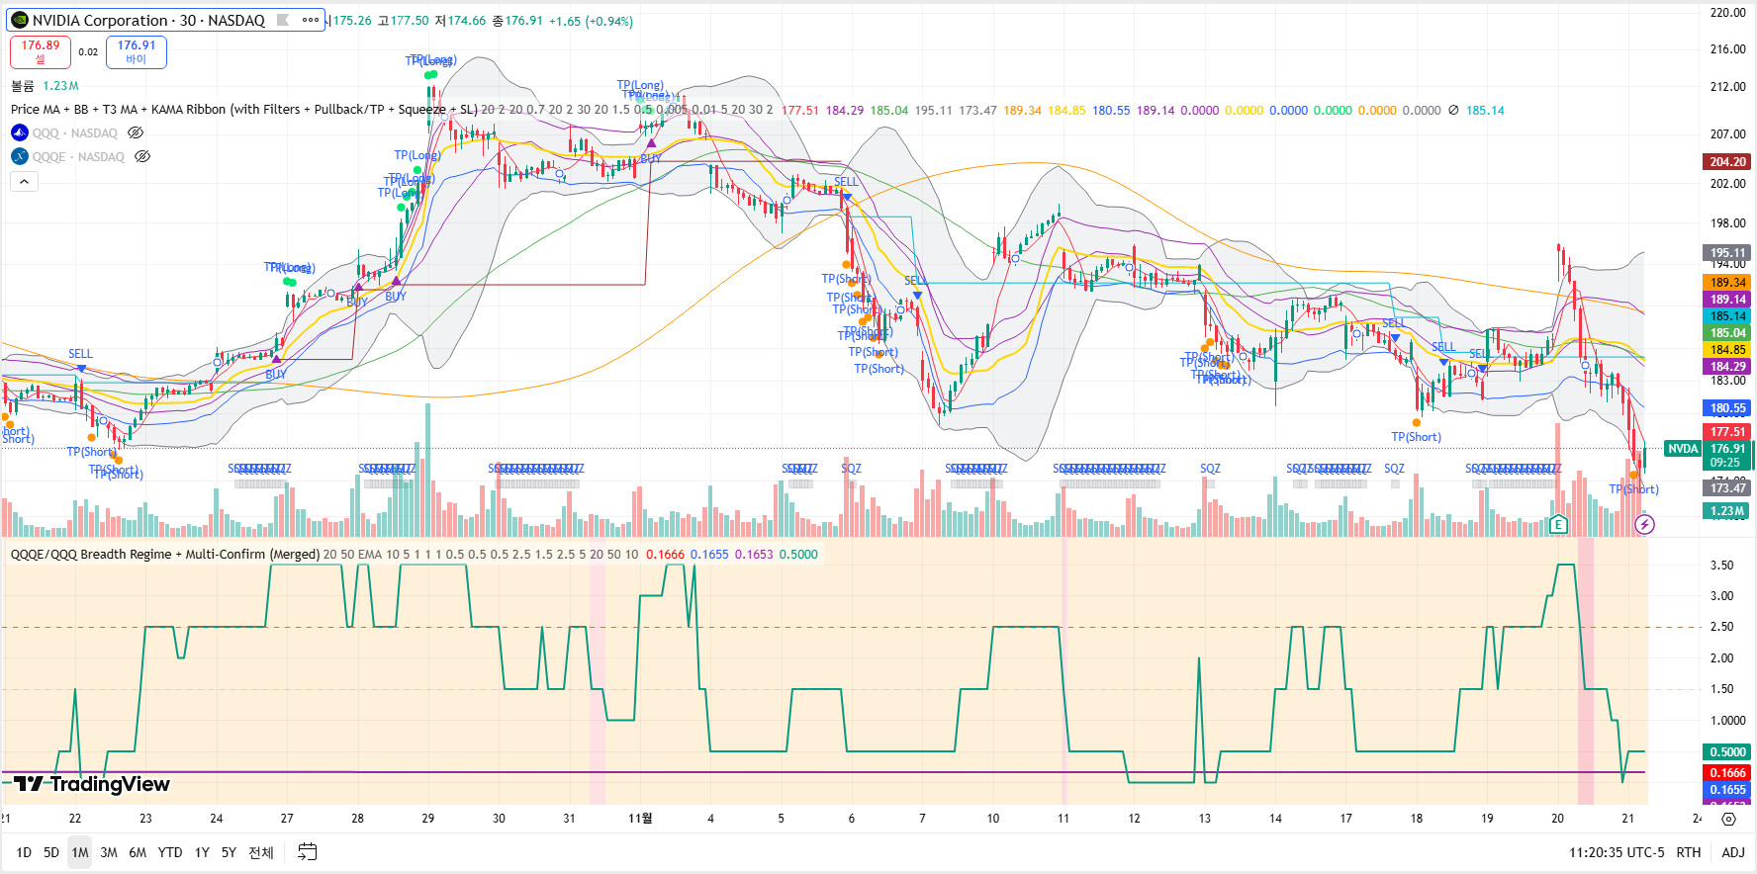
Task: Click the QQQE · NASDAQ legend label
Action: 78,156
